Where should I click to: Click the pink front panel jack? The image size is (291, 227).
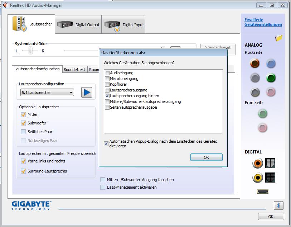pos(263,128)
